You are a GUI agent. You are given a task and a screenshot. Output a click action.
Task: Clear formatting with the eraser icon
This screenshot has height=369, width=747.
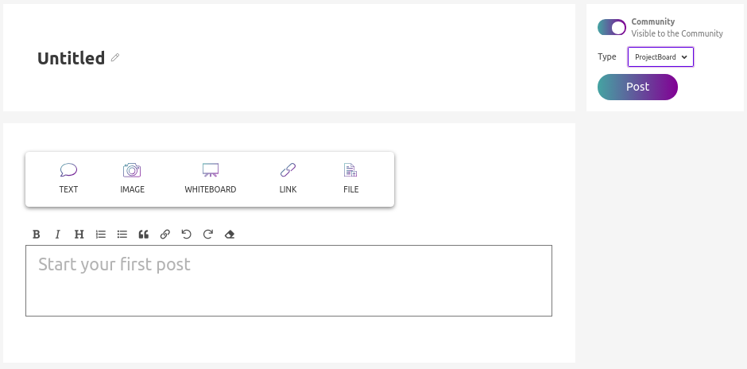click(229, 234)
